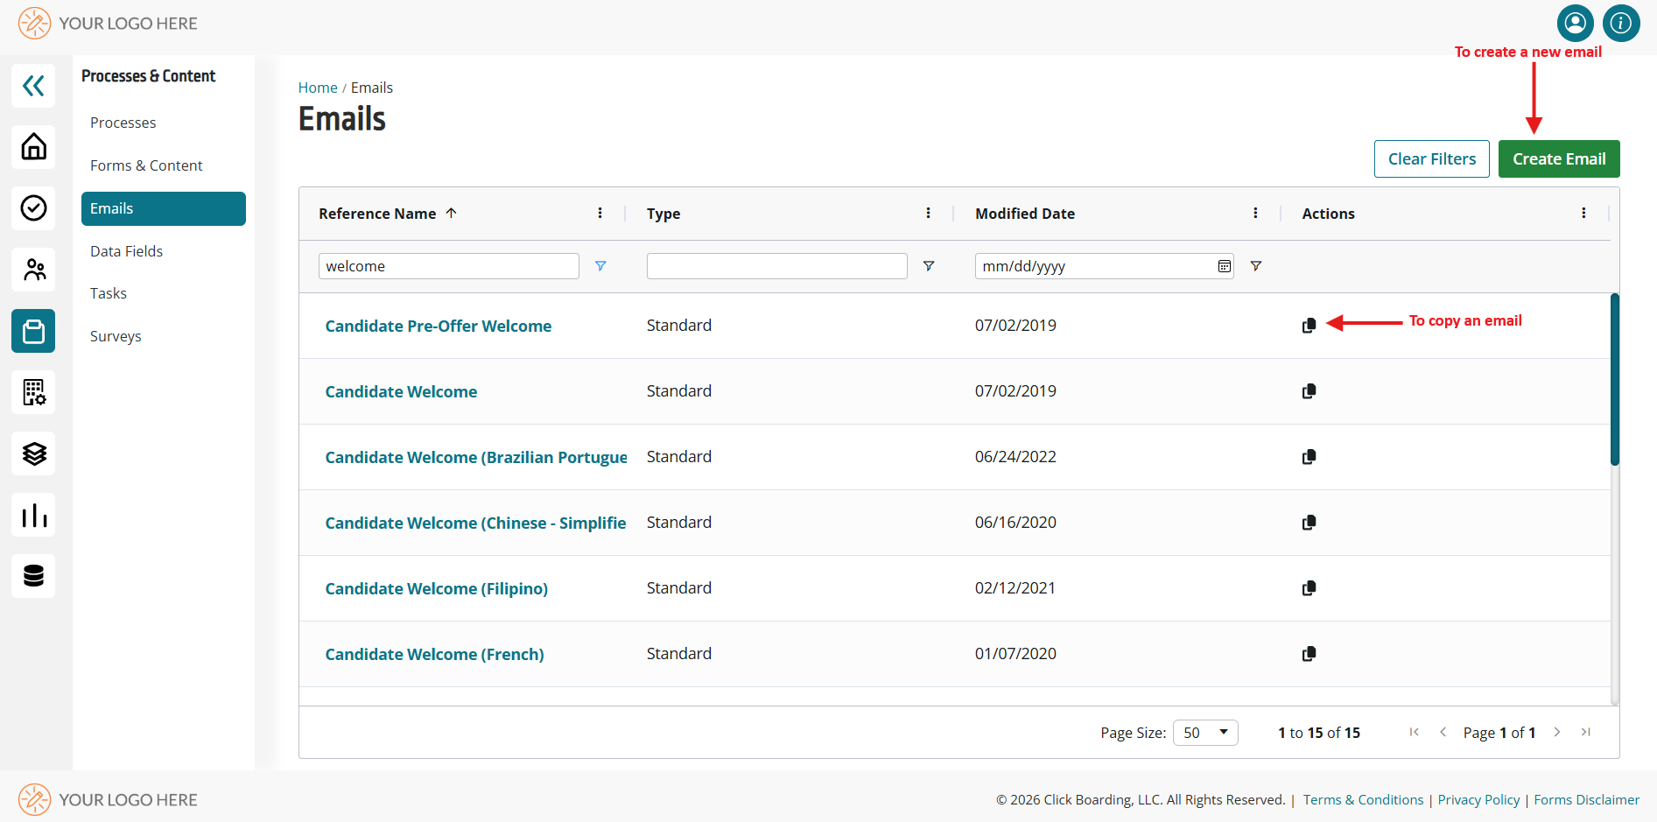Open Terms & Conditions link
This screenshot has height=822, width=1657.
pos(1363,800)
